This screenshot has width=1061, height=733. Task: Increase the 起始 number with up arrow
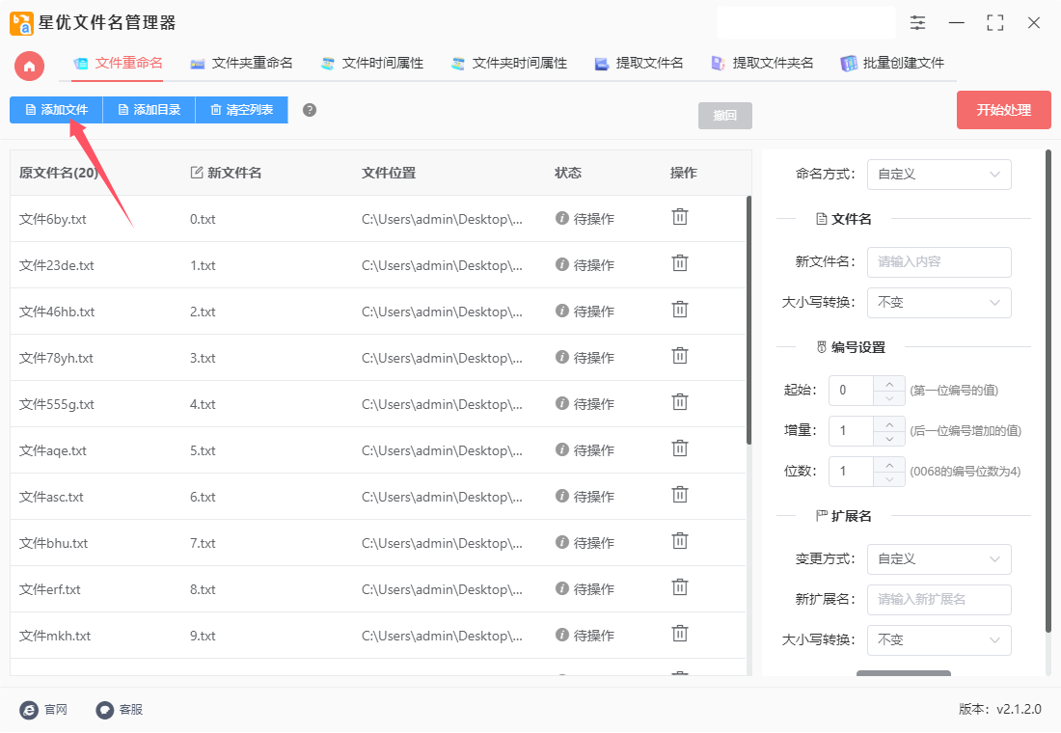point(889,384)
